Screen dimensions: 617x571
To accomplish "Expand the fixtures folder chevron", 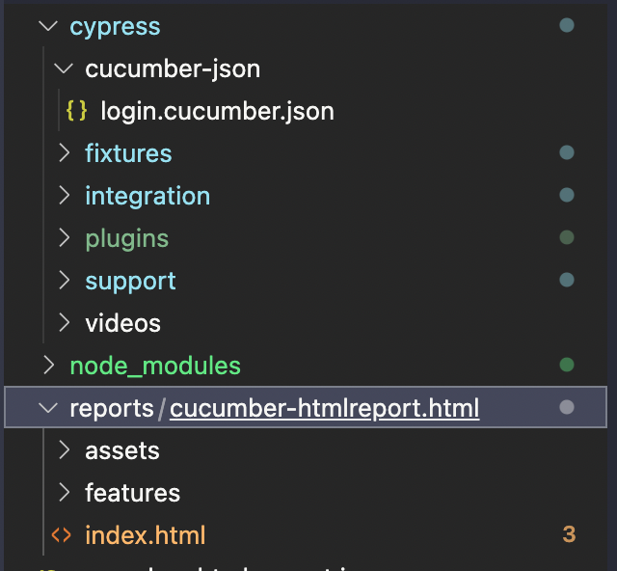I will [x=65, y=152].
